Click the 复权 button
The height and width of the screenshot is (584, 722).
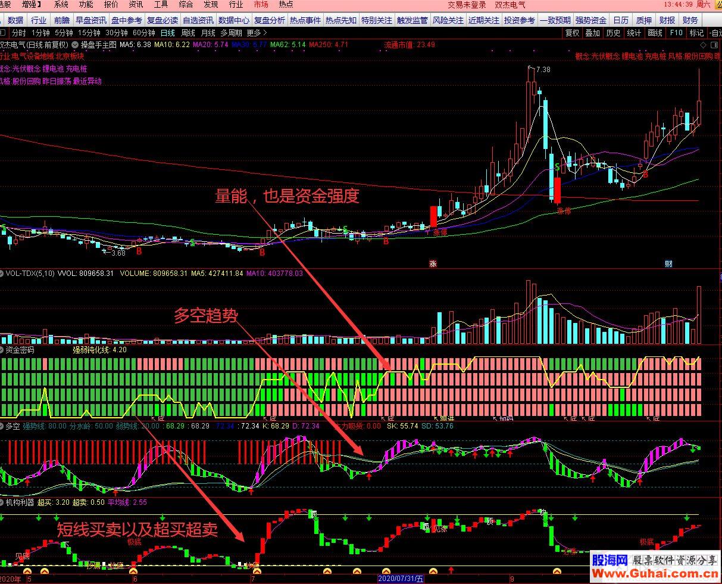(x=572, y=33)
